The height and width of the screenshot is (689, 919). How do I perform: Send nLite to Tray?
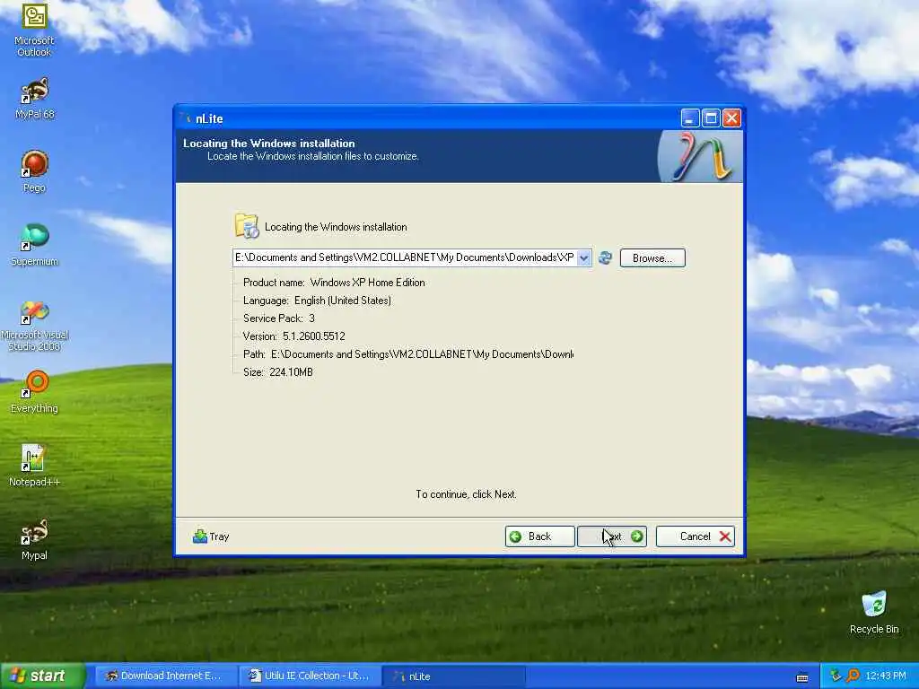(x=211, y=536)
